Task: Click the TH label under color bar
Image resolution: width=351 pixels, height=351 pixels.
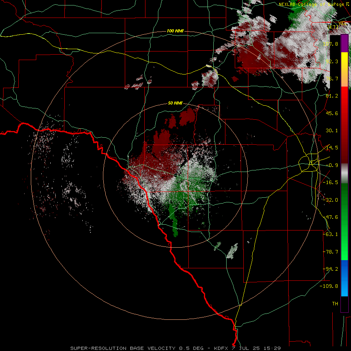Action: coord(335,304)
